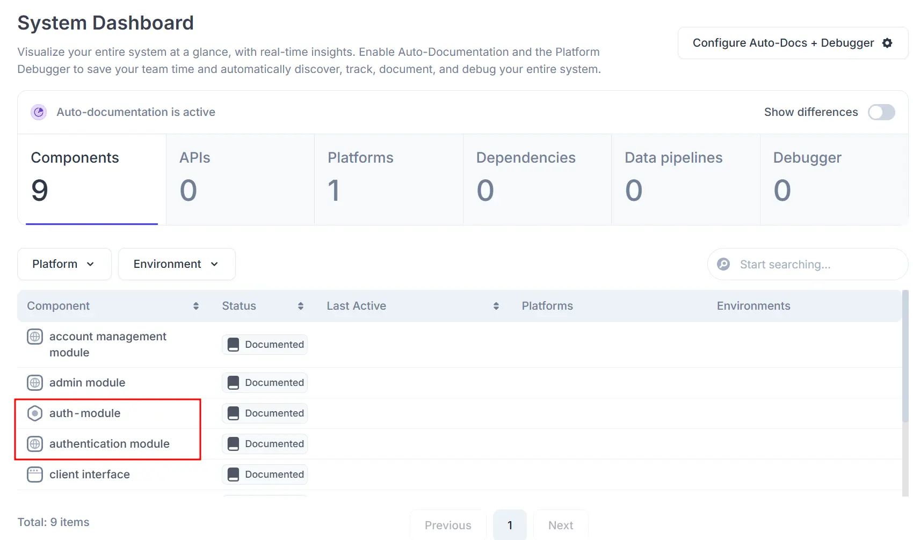The image size is (913, 540).
Task: Click the account management module globe icon
Action: [35, 337]
